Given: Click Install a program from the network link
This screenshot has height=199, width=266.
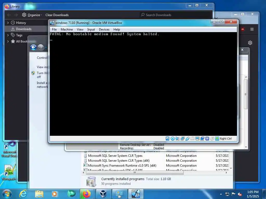Looking at the screenshot, I should (x=42, y=85).
